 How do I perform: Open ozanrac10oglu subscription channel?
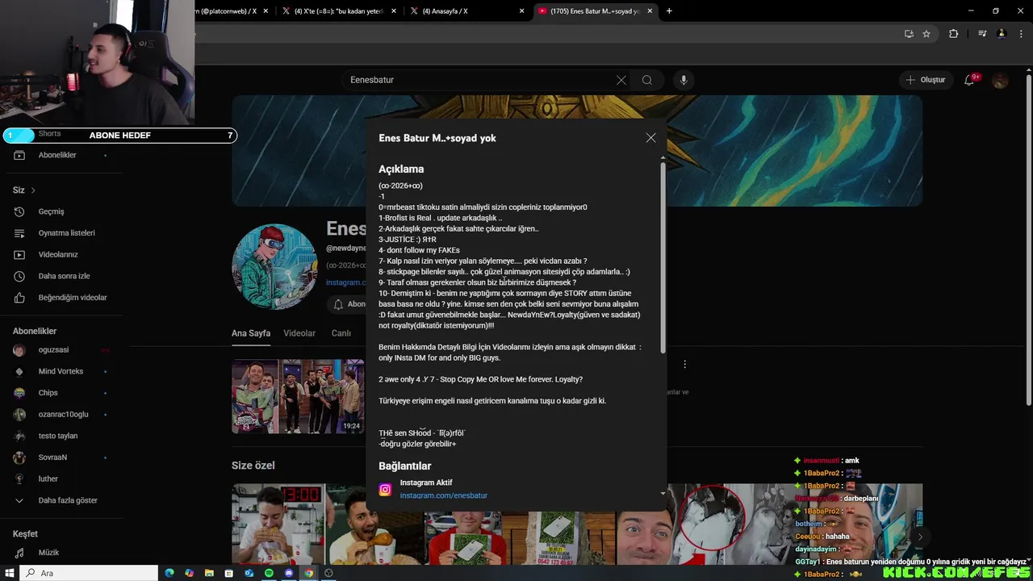click(61, 414)
